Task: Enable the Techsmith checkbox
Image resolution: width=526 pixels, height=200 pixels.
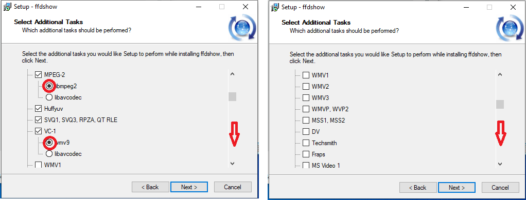Action: pyautogui.click(x=306, y=143)
